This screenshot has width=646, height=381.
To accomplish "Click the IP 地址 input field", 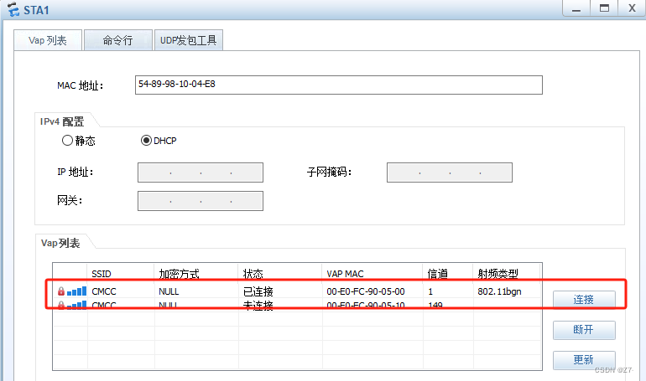I will (200, 172).
